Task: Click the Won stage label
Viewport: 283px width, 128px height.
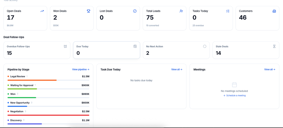Action: coord(13,94)
